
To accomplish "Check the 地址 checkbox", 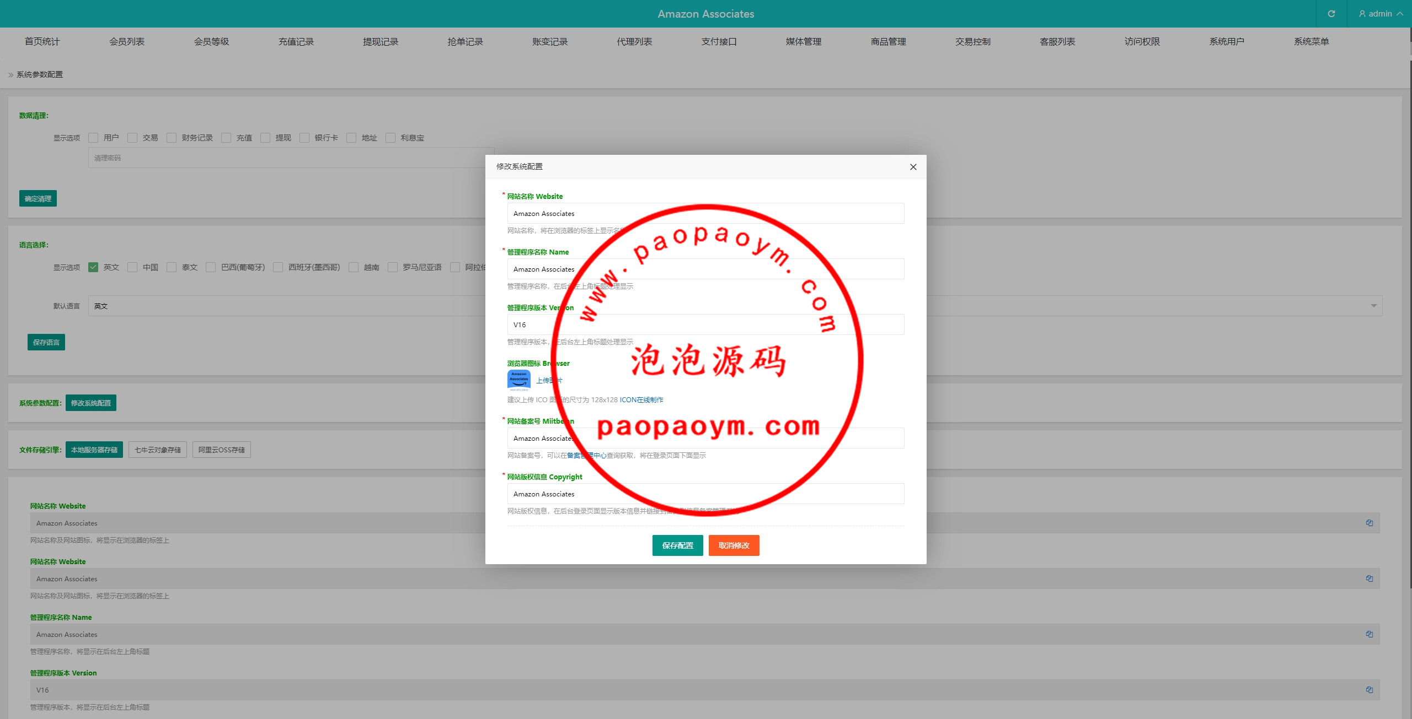I will pos(351,138).
